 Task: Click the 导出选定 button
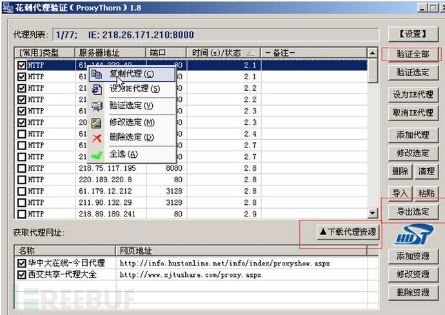413,211
